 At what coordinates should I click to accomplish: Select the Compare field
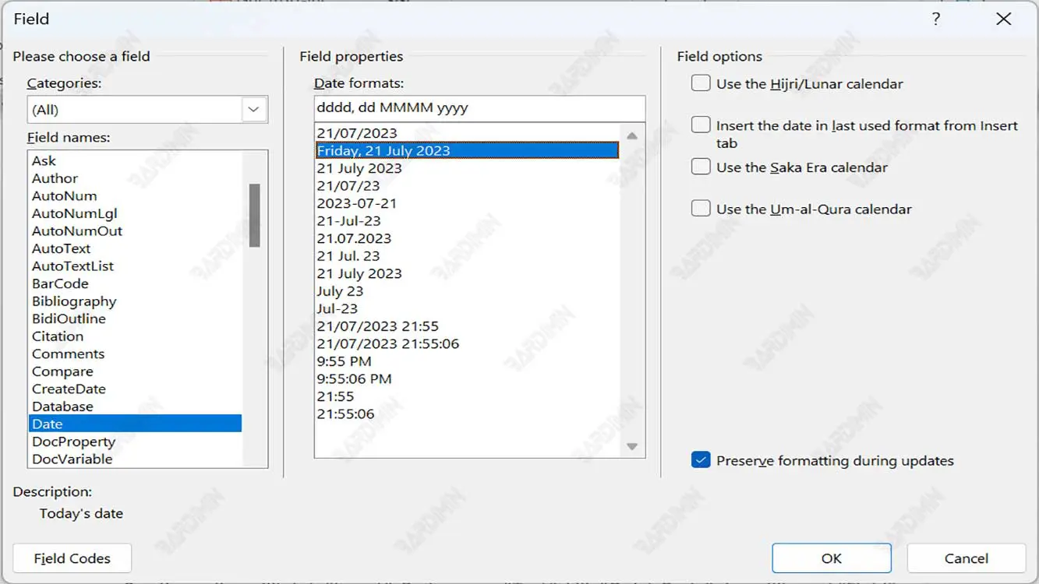(x=62, y=371)
